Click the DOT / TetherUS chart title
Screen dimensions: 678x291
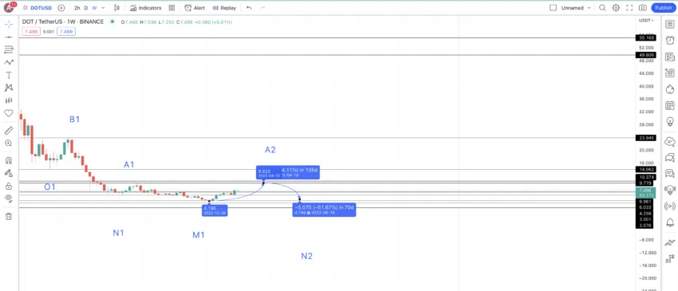63,22
